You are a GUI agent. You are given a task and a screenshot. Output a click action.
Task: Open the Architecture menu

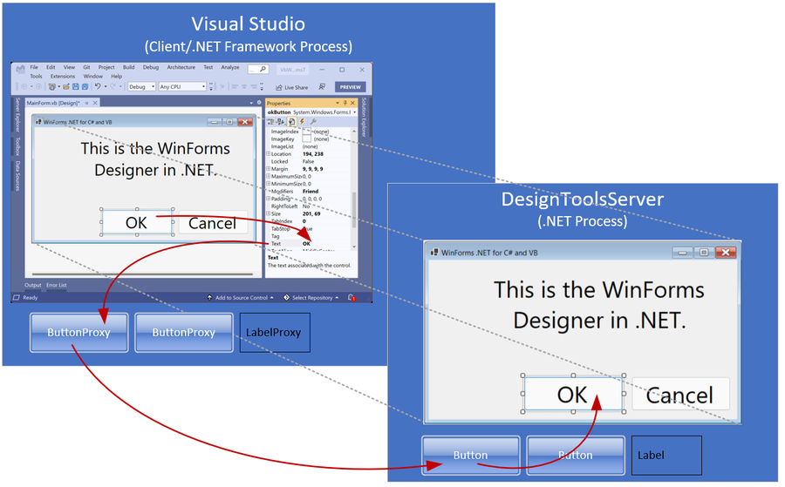coord(181,67)
